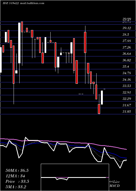Select the 39.99 price level label
The width and height of the screenshot is (136, 191).
pos(127,19)
